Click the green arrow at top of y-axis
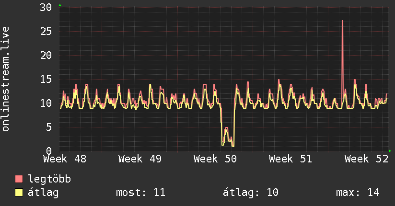The width and height of the screenshot is (395, 206). coord(60,5)
